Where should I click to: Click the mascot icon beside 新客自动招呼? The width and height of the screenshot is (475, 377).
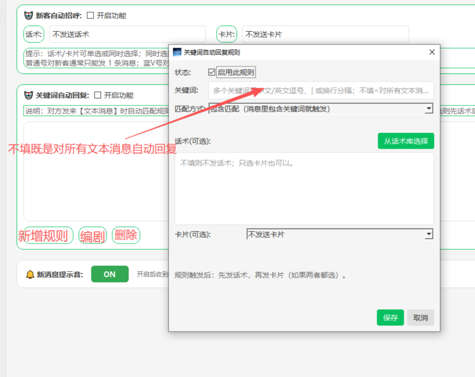[29, 15]
